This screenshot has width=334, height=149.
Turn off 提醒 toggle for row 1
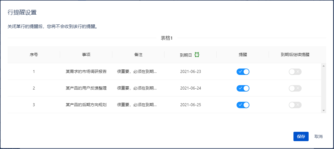tap(243, 72)
